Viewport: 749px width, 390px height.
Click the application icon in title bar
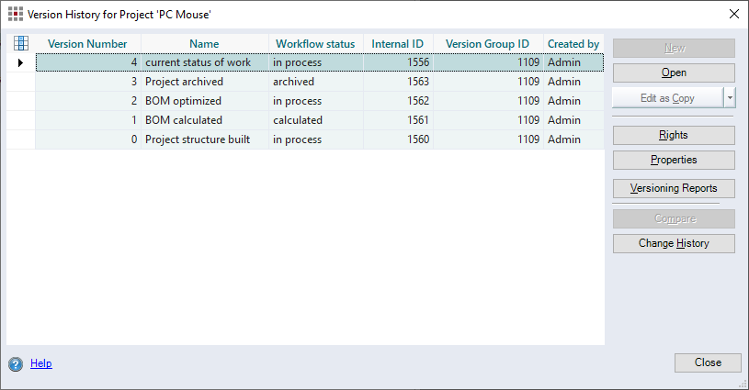click(16, 14)
